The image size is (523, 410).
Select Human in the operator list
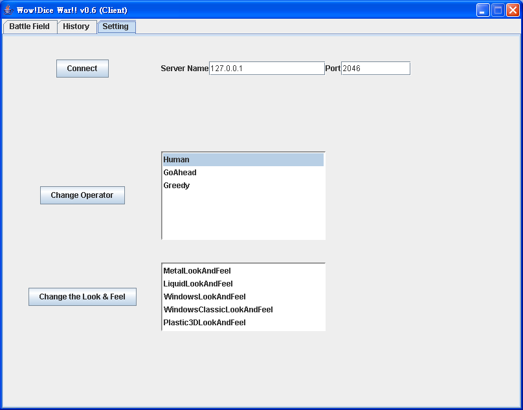(243, 160)
